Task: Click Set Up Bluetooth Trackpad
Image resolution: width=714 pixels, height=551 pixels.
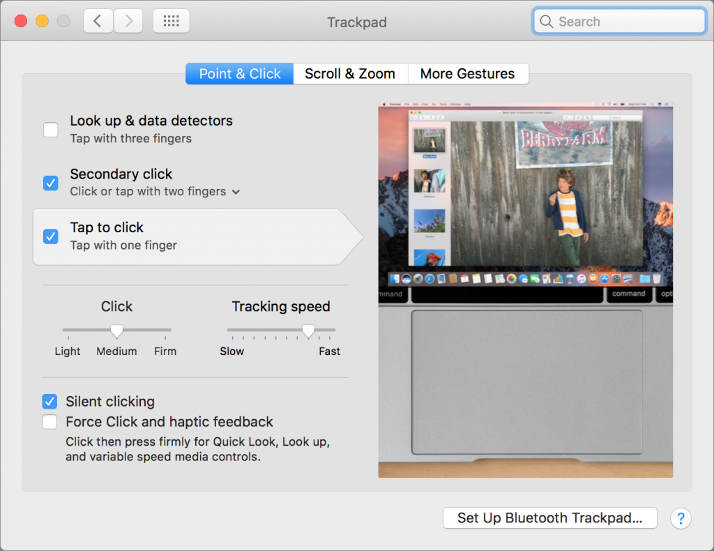Action: pyautogui.click(x=549, y=518)
